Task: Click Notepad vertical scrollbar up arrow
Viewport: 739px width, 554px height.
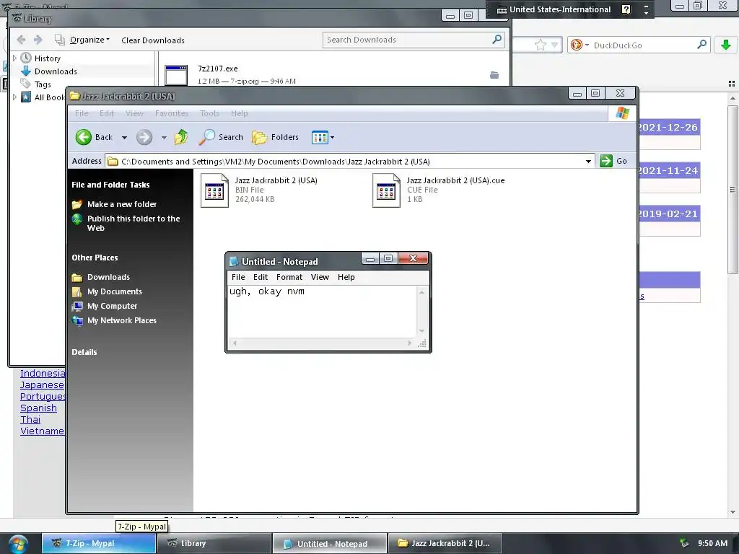Action: [421, 292]
